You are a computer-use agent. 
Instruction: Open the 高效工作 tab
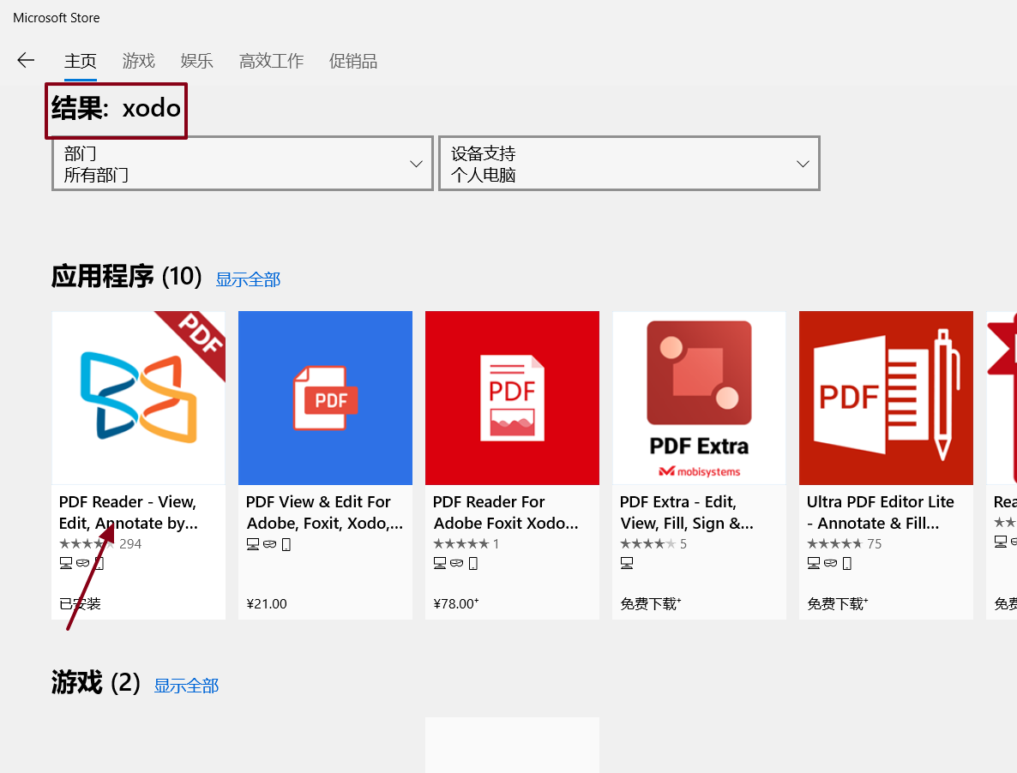pyautogui.click(x=271, y=61)
